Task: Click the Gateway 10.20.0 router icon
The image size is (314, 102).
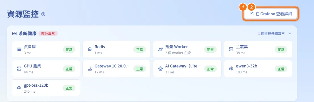Action: 90,69
